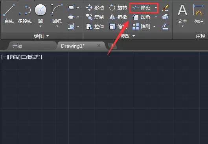Click the Offset icon in Modify panel

coord(165,26)
